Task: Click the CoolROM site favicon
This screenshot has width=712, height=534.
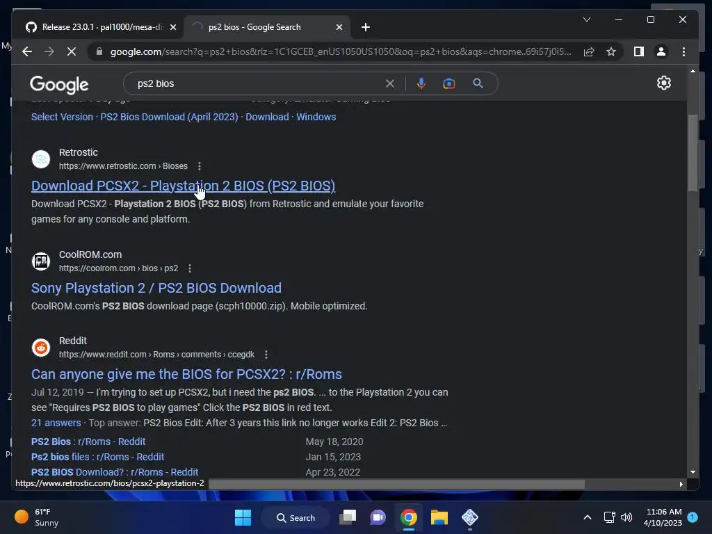Action: click(41, 261)
